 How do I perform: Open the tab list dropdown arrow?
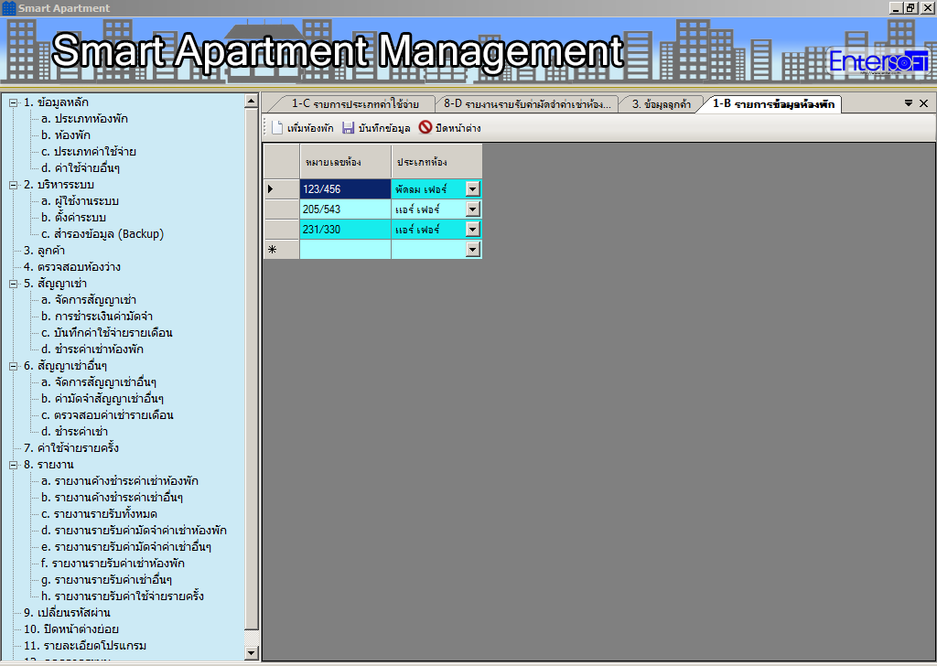[x=909, y=103]
